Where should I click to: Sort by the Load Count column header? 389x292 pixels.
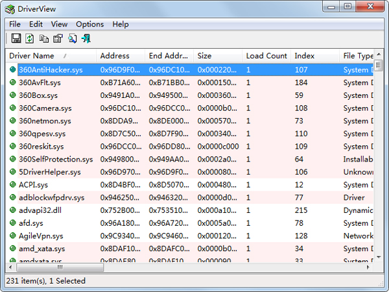(266, 56)
